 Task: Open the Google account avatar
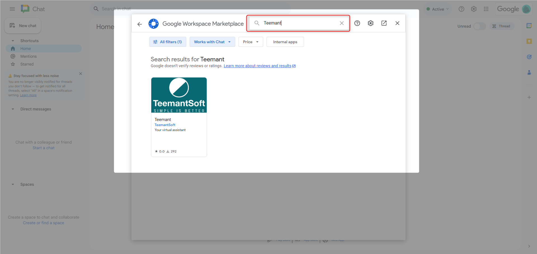(x=526, y=9)
